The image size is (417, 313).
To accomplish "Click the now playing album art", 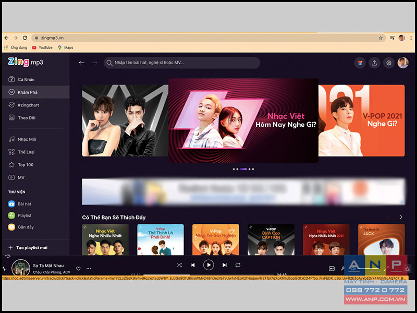I will tap(21, 268).
